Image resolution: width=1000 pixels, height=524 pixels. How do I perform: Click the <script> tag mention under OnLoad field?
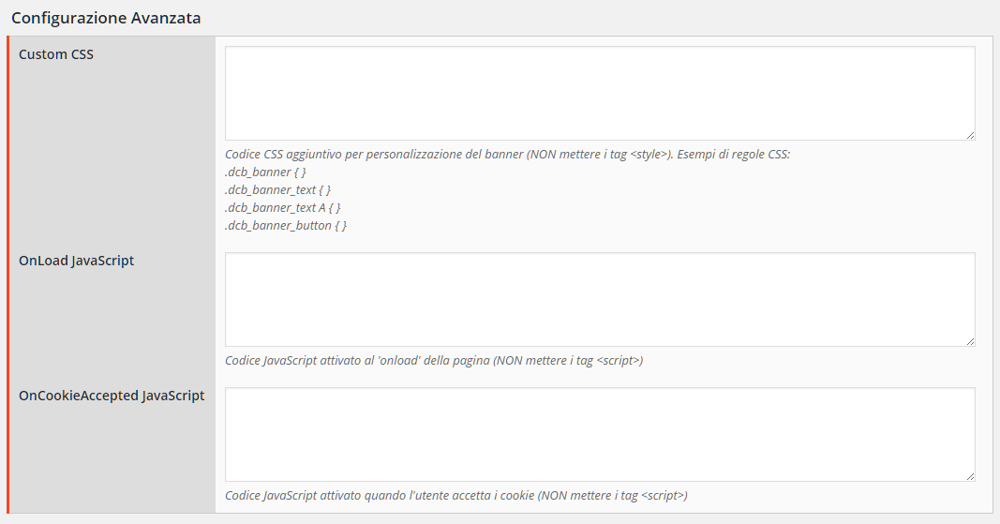click(x=618, y=360)
